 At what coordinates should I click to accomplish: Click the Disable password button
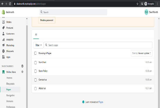pos(47,20)
